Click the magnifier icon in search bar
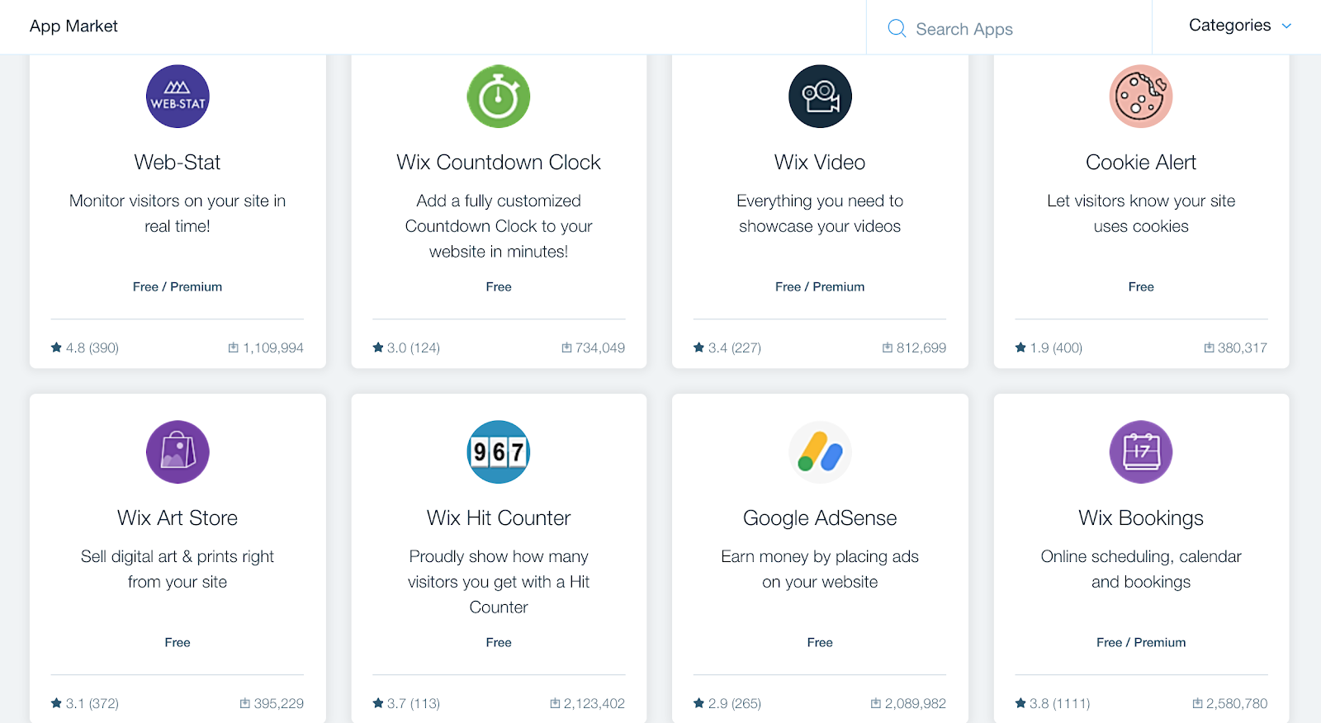 click(897, 29)
